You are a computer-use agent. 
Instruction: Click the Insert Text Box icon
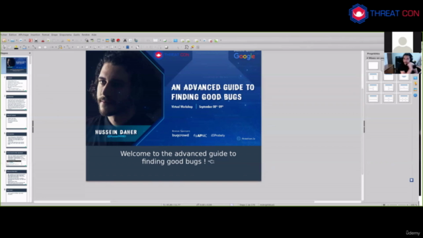point(131,40)
